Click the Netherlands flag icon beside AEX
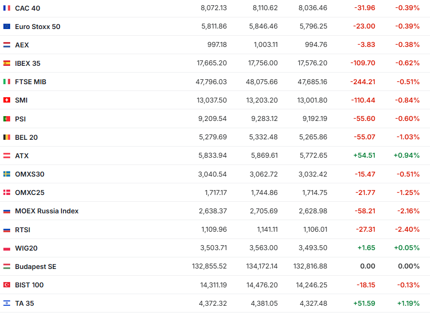Image resolution: width=430 pixels, height=313 pixels. (x=7, y=45)
